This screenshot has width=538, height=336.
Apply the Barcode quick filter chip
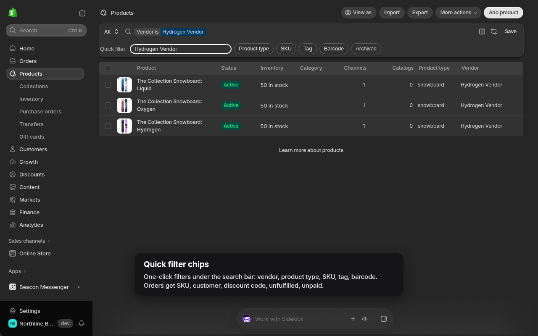pos(334,49)
